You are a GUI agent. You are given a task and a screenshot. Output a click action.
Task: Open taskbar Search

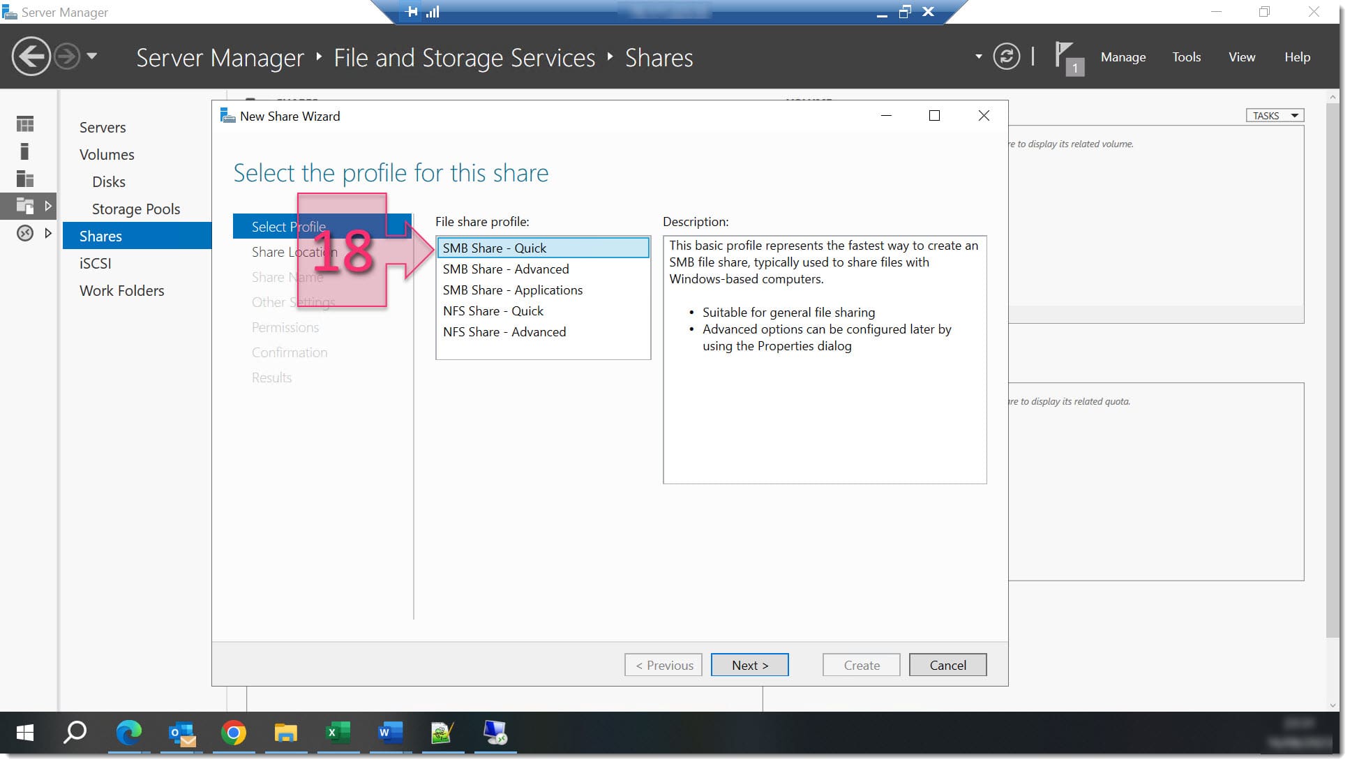pyautogui.click(x=75, y=733)
